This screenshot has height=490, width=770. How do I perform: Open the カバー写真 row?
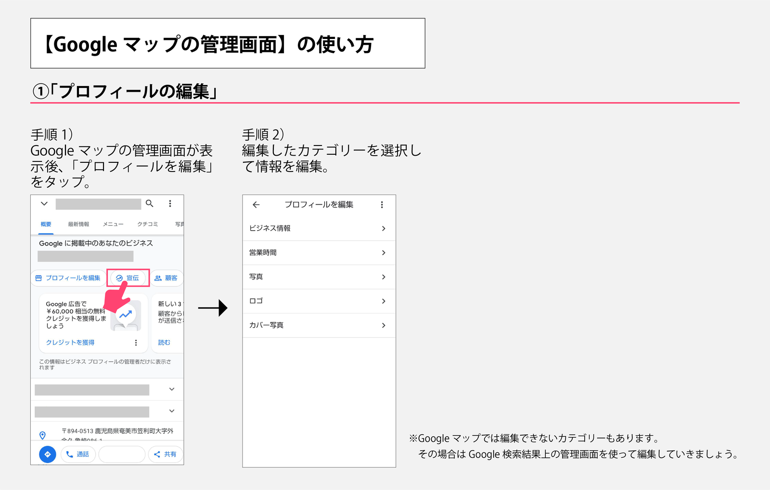coord(319,325)
